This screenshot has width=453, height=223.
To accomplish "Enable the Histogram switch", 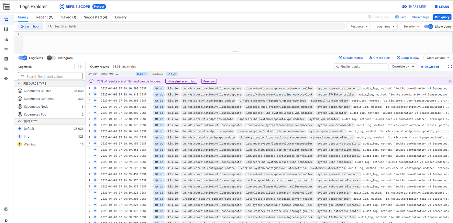I will pos(51,58).
